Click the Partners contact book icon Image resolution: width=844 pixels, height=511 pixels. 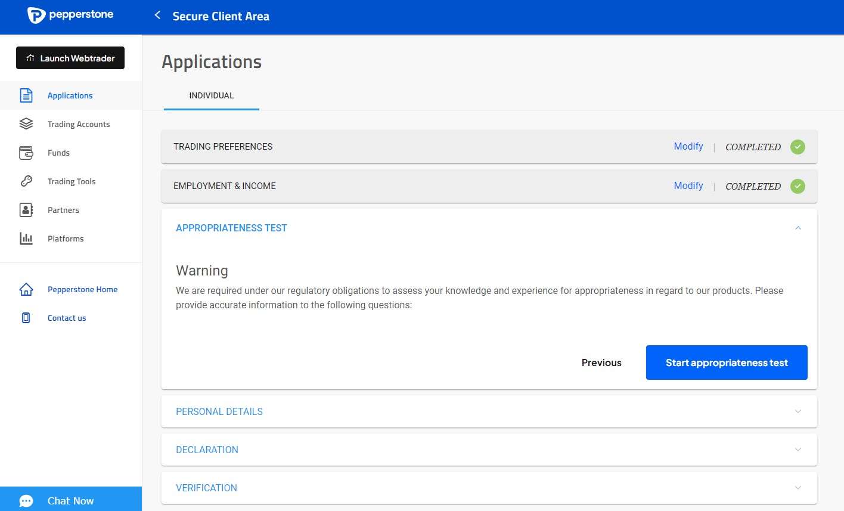[x=26, y=210]
